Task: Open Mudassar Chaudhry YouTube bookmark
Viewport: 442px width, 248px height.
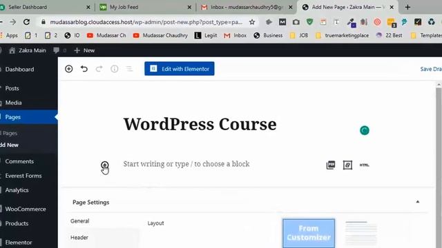Action: pos(160,35)
